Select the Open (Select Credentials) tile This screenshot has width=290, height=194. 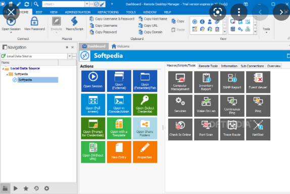coord(145,105)
